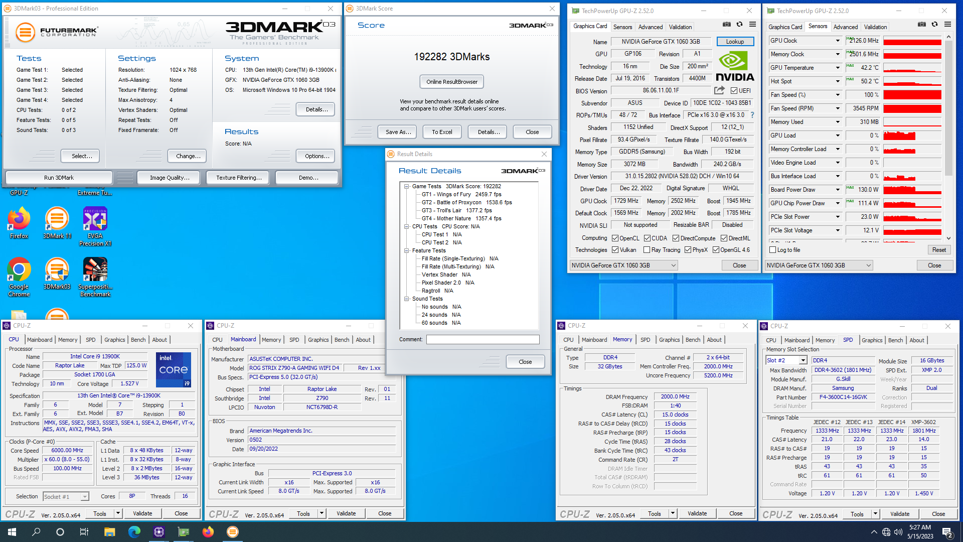Open the GPU Temperature sensor dropdown
This screenshot has height=542, width=963.
(x=837, y=68)
